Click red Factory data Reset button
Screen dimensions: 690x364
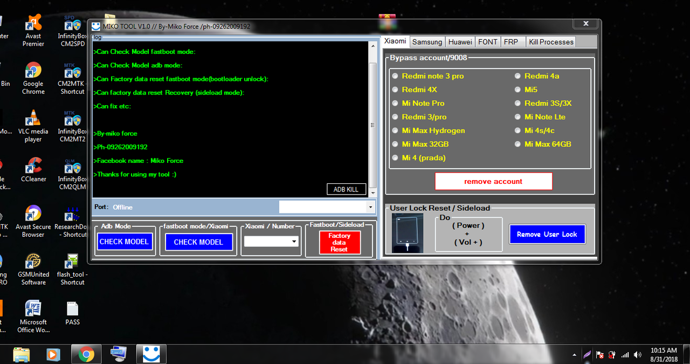pyautogui.click(x=339, y=243)
